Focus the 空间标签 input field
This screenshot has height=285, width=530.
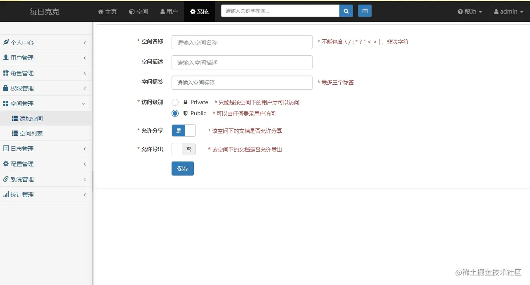pyautogui.click(x=242, y=82)
